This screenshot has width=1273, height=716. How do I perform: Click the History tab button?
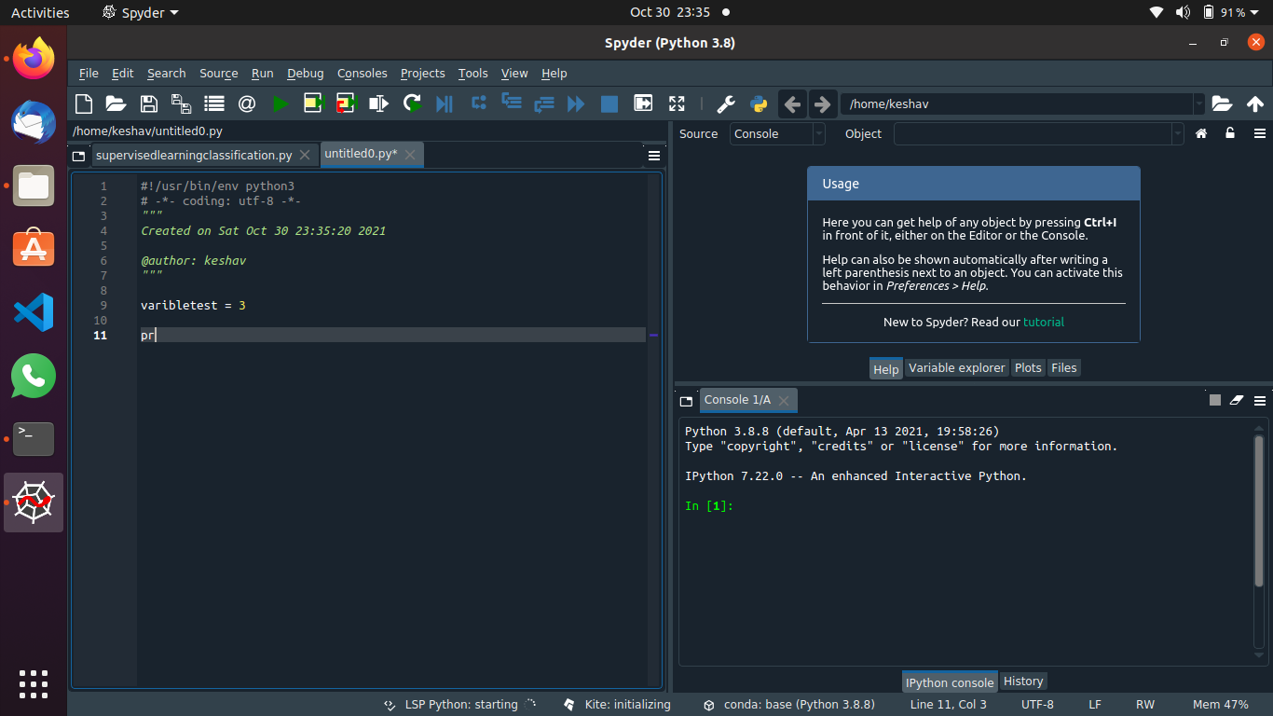click(x=1022, y=681)
